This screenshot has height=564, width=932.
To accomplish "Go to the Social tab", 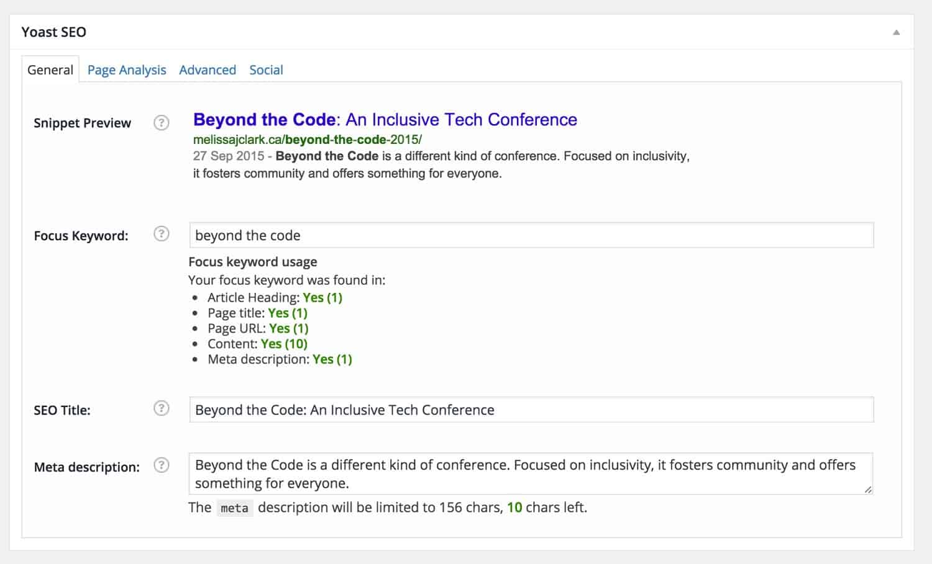I will [266, 69].
